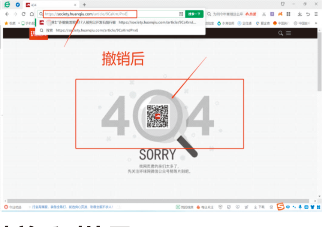The height and width of the screenshot is (227, 322).
Task: Open the scissors screenshot tool
Action: [x=264, y=14]
